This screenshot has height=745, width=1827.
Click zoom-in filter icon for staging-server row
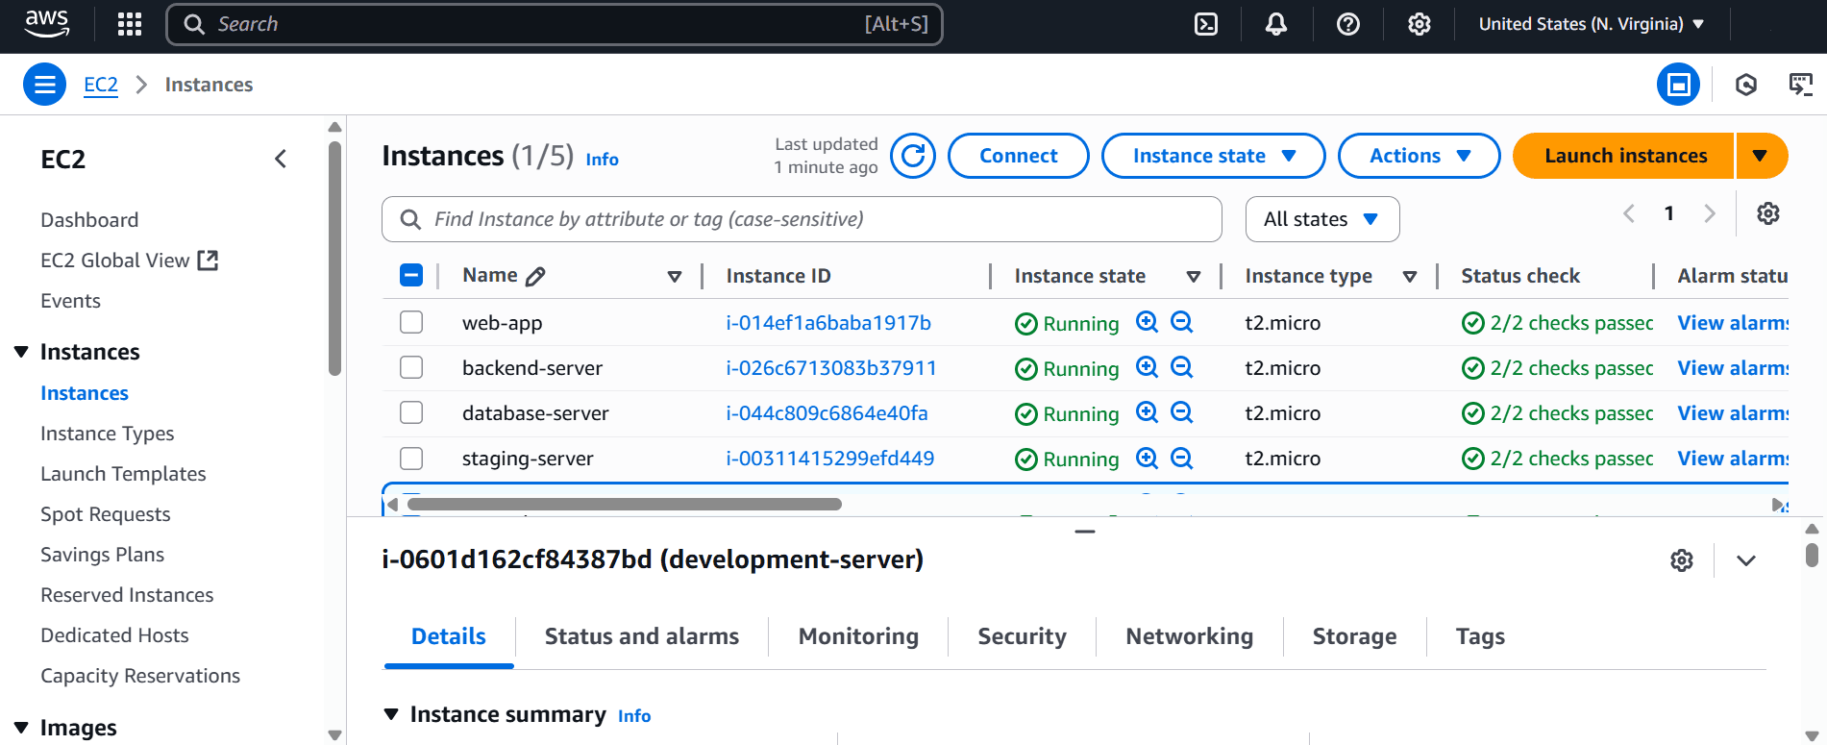click(x=1147, y=458)
